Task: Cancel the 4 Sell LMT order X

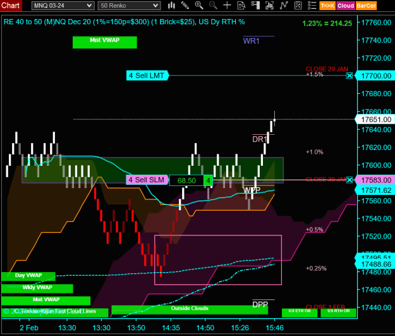Action: pos(349,76)
